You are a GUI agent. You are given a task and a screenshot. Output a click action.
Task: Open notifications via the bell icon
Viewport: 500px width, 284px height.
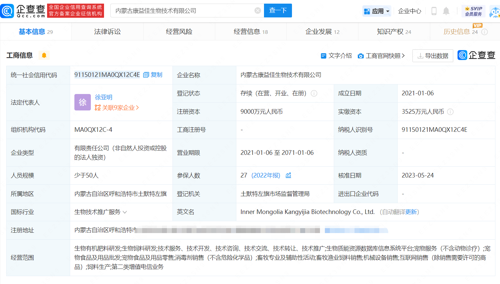[x=446, y=11]
